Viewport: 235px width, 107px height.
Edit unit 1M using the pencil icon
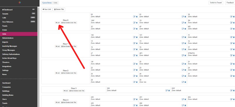click(134, 64)
